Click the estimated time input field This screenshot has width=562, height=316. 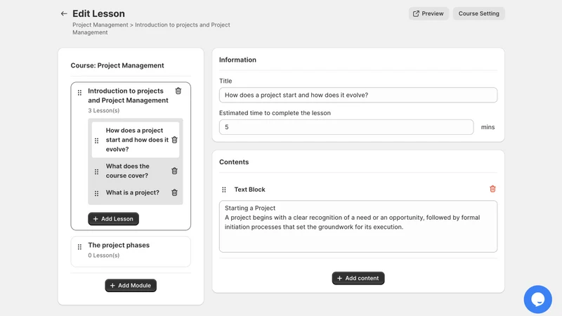tap(346, 127)
